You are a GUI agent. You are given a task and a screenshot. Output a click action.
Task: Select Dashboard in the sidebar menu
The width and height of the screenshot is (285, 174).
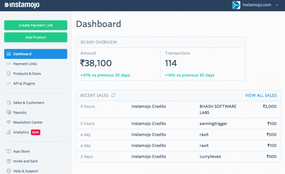point(36,54)
